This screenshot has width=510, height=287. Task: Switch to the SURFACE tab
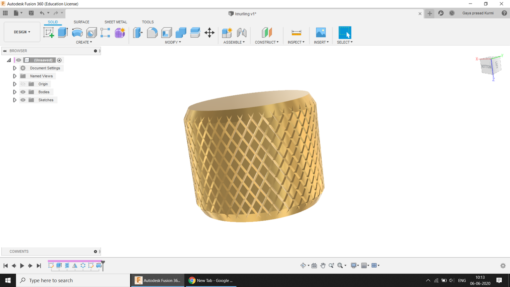[x=81, y=22]
